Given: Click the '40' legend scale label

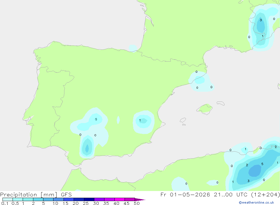Looking at the screenshot, I should tap(116, 203).
